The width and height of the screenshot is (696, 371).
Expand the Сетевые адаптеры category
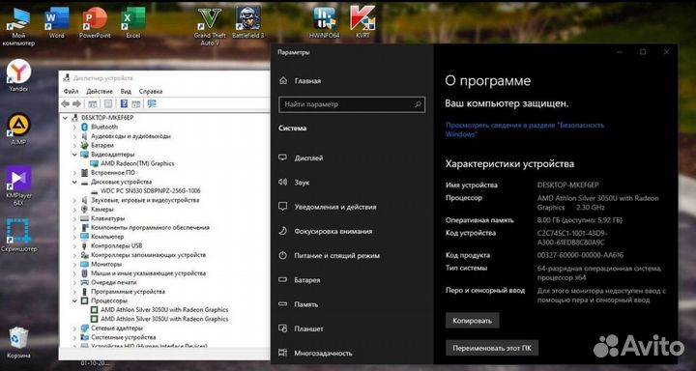[74, 328]
